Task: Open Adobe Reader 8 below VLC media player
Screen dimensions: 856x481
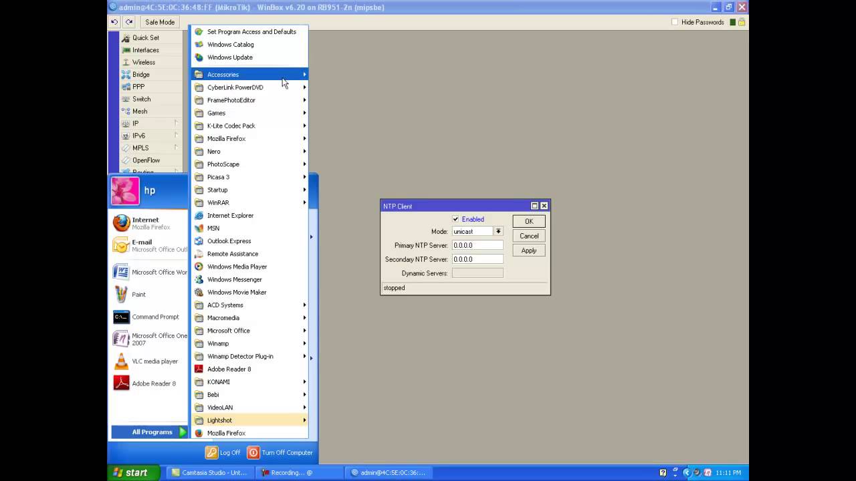Action: (148, 383)
